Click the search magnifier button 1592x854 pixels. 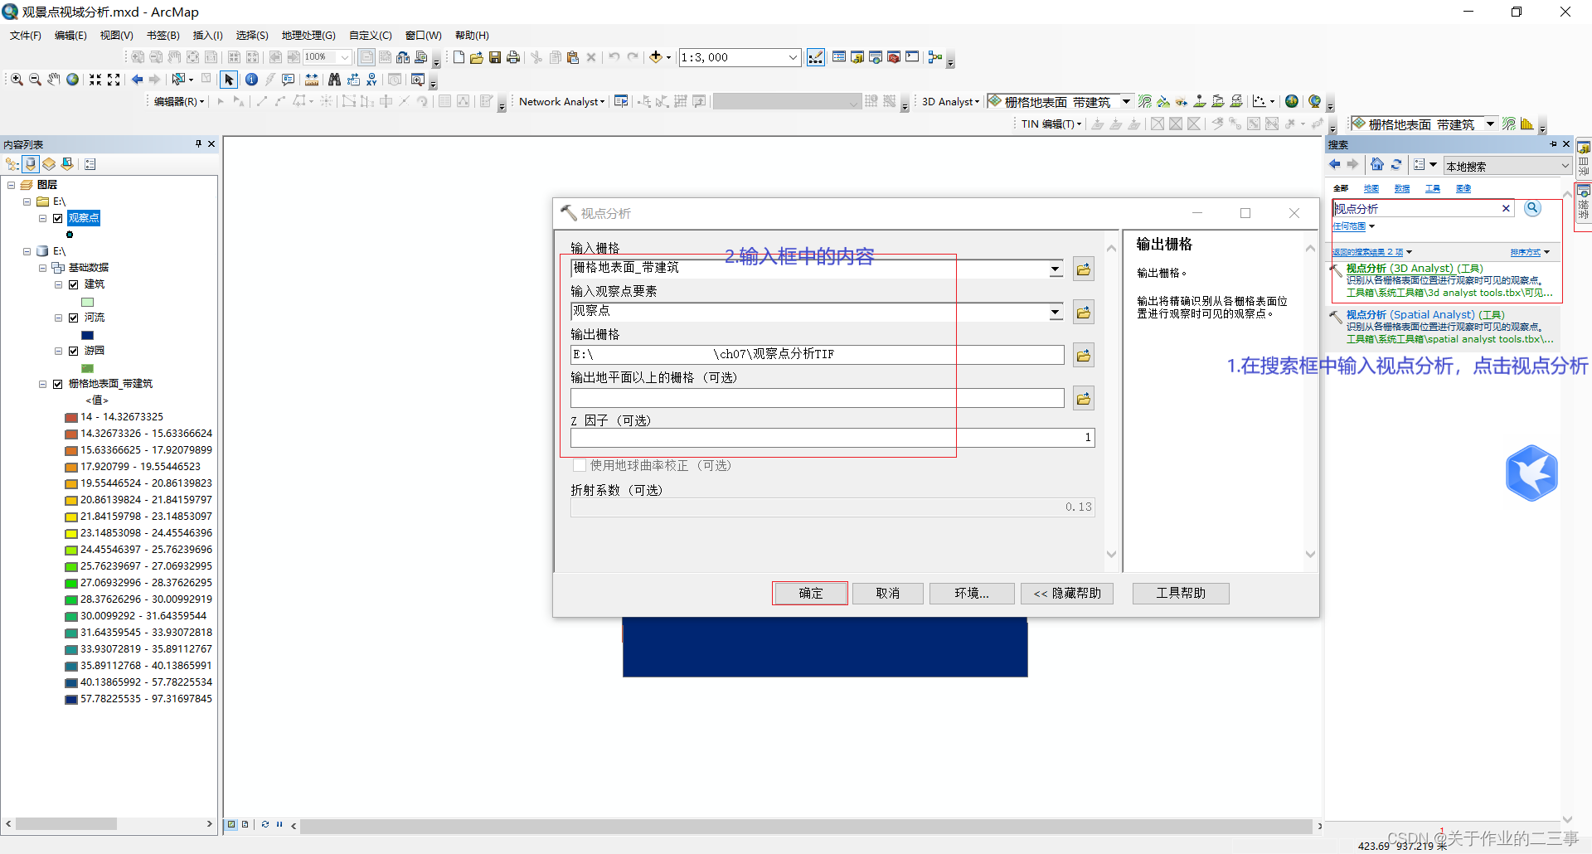click(x=1532, y=208)
